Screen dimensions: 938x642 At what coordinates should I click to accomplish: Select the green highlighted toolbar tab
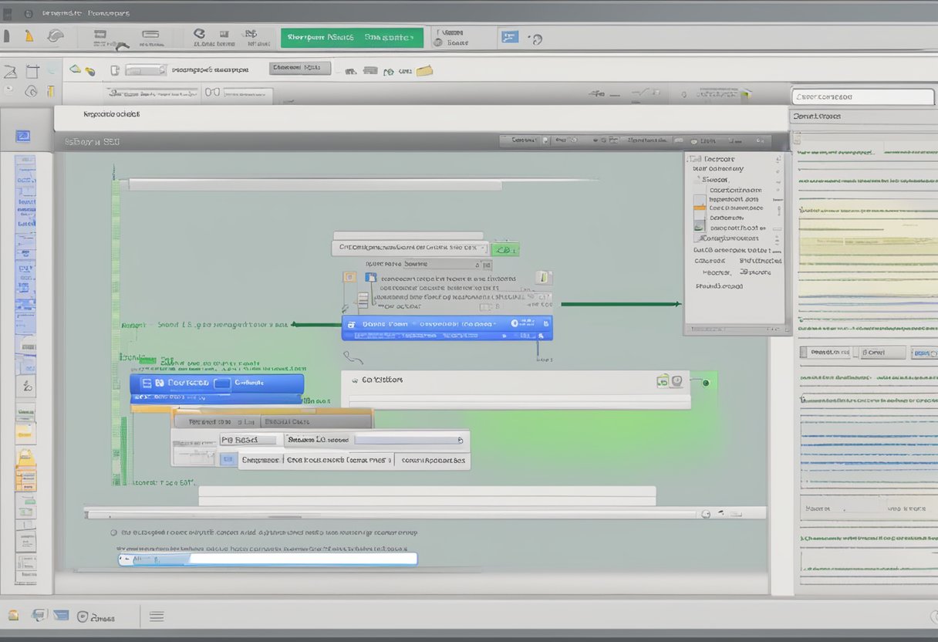point(352,37)
